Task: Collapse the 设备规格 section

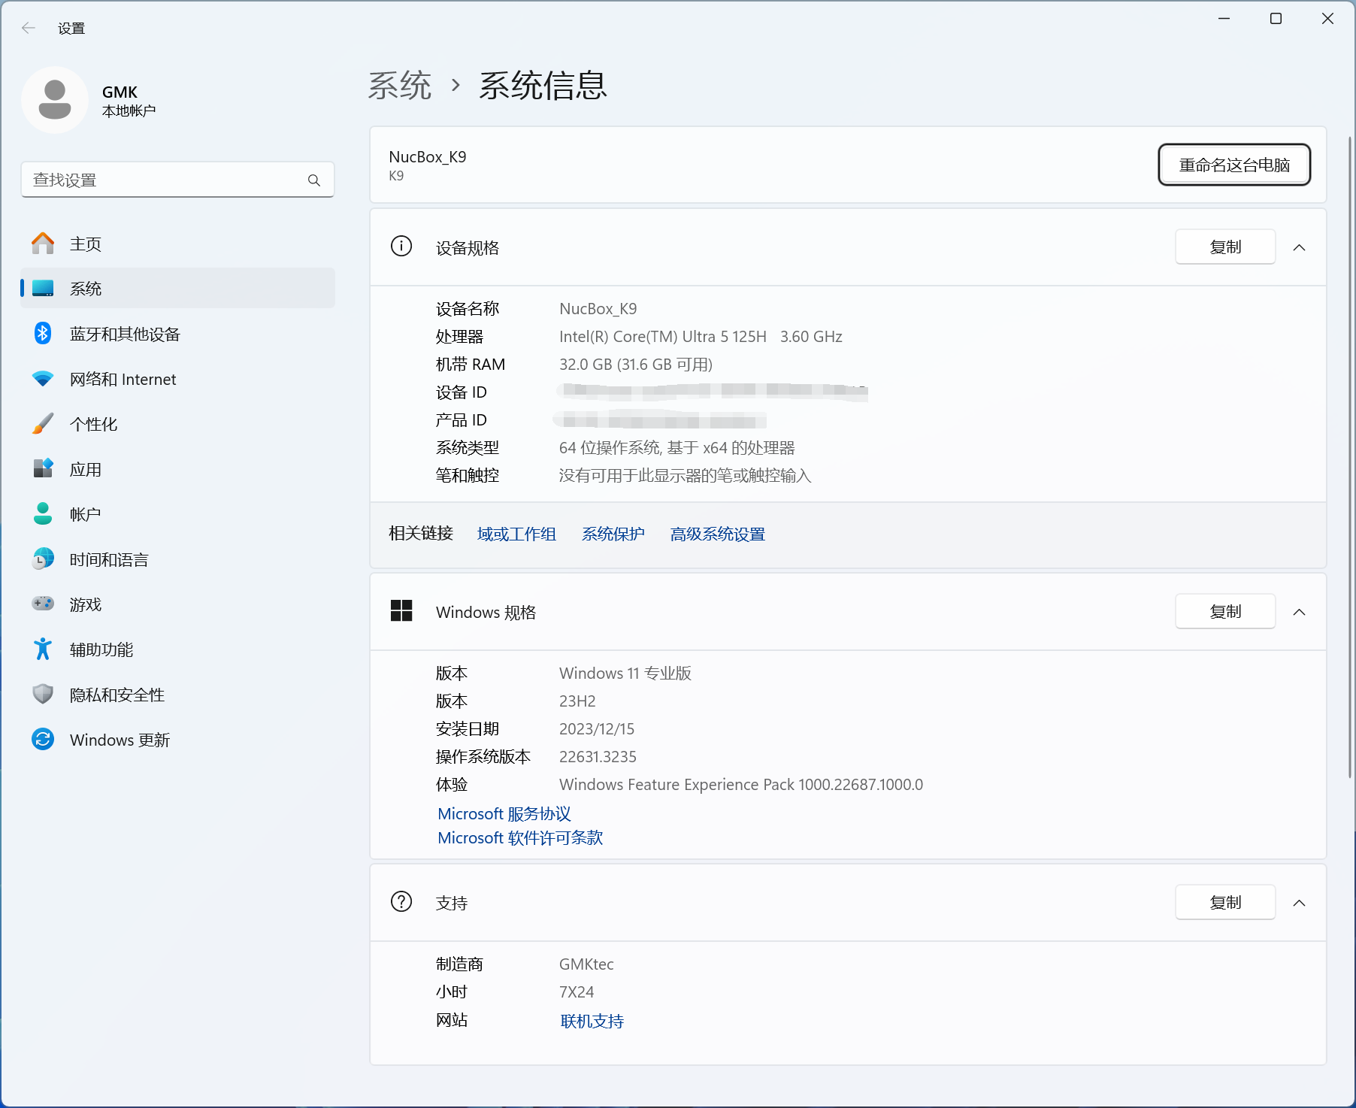Action: click(1299, 247)
